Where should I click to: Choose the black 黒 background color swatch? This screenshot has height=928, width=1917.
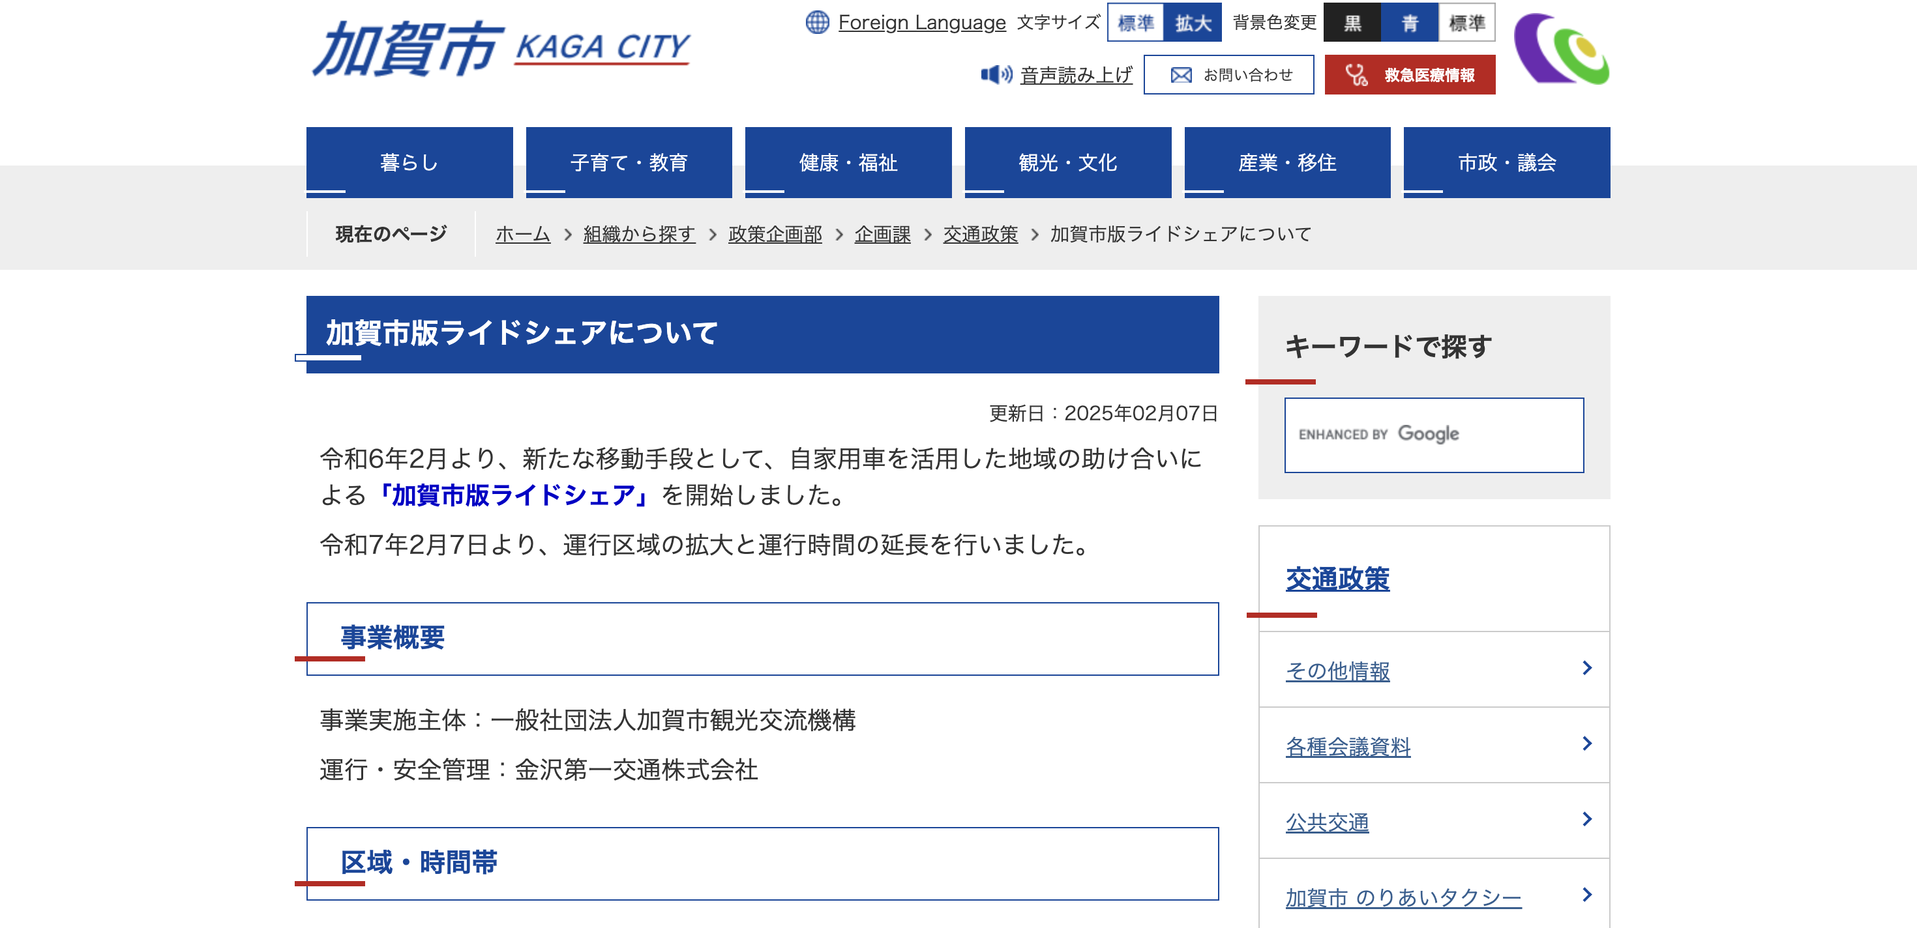point(1353,23)
